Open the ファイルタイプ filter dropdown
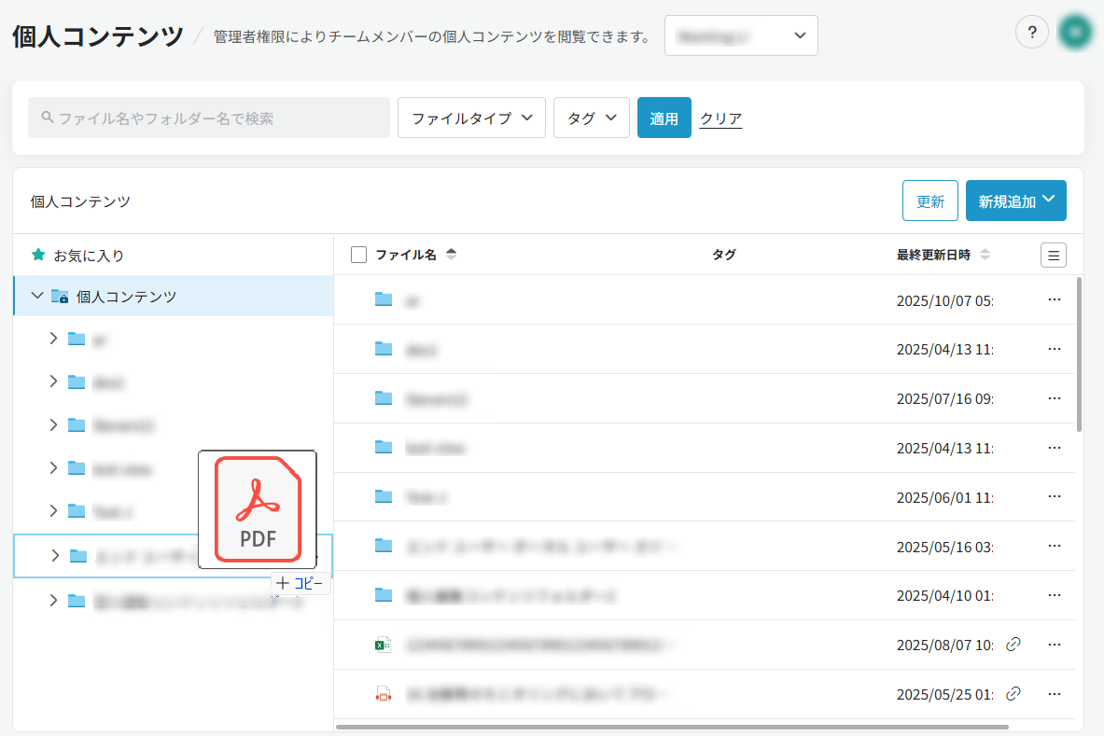This screenshot has width=1104, height=736. [471, 118]
